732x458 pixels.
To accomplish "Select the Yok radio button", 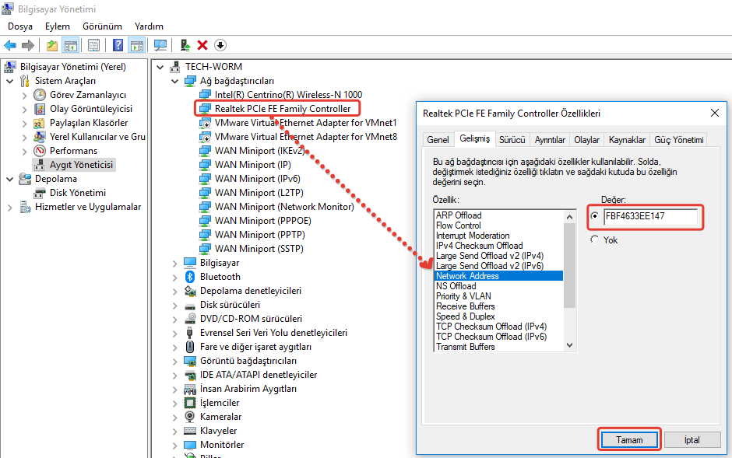I will point(595,240).
